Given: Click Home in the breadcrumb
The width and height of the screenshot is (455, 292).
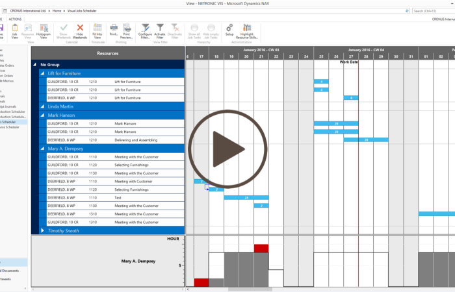Looking at the screenshot, I should click(x=57, y=11).
